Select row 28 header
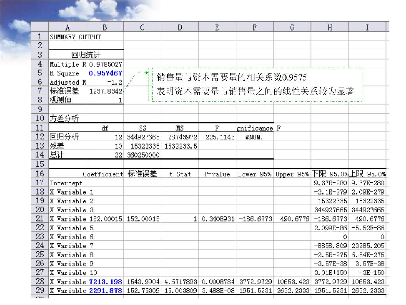This screenshot has height=305, width=406. (x=40, y=282)
